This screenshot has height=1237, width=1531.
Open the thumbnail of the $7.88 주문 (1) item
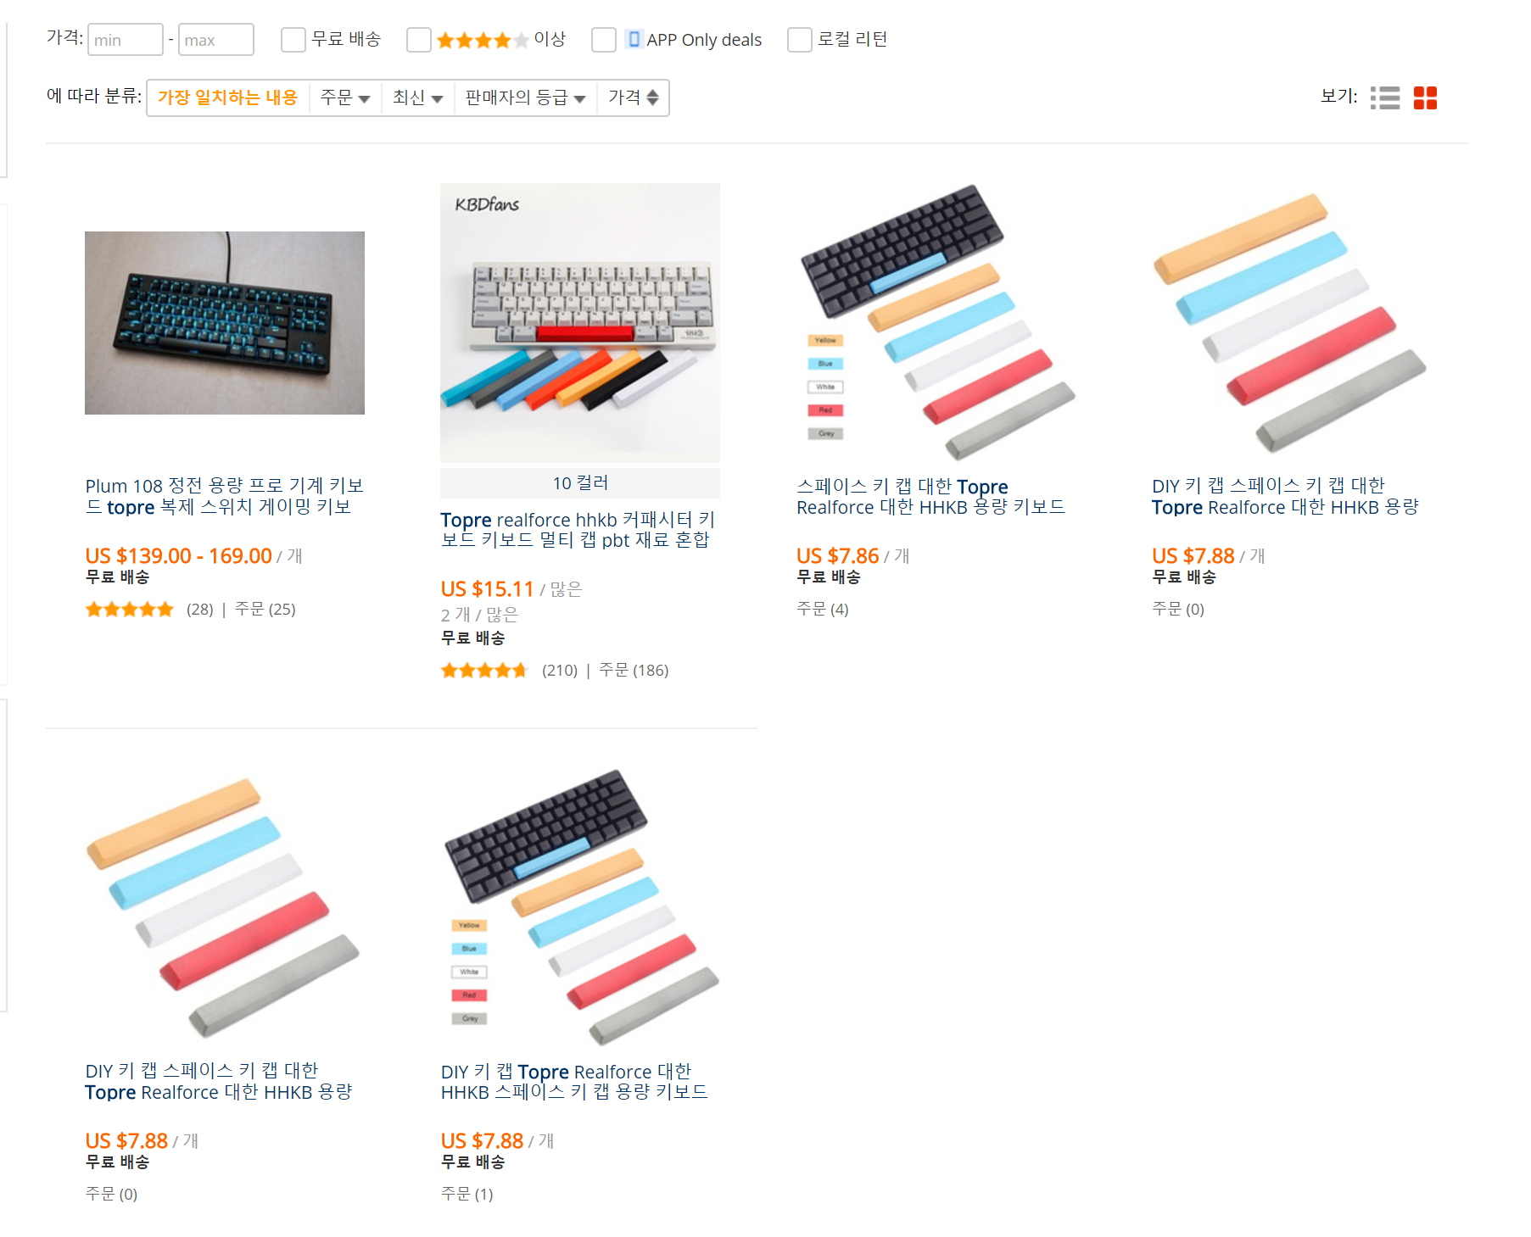(580, 908)
